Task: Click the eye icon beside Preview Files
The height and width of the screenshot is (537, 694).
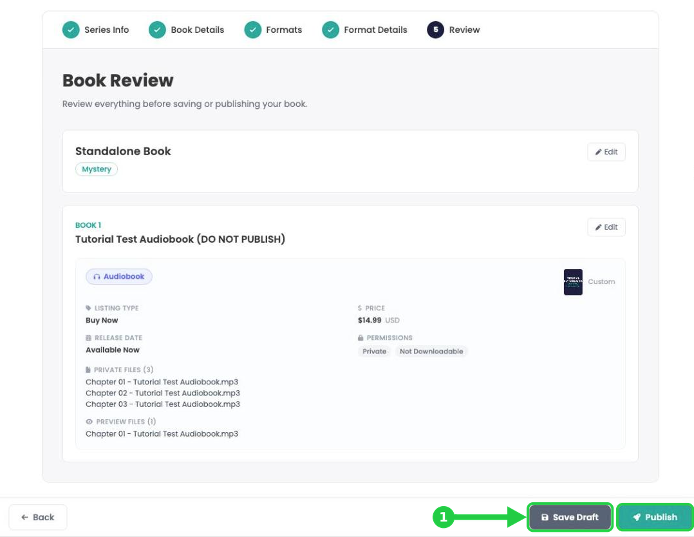Action: pos(89,422)
